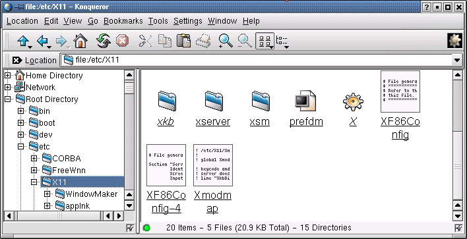Open the Help menu

pos(251,21)
